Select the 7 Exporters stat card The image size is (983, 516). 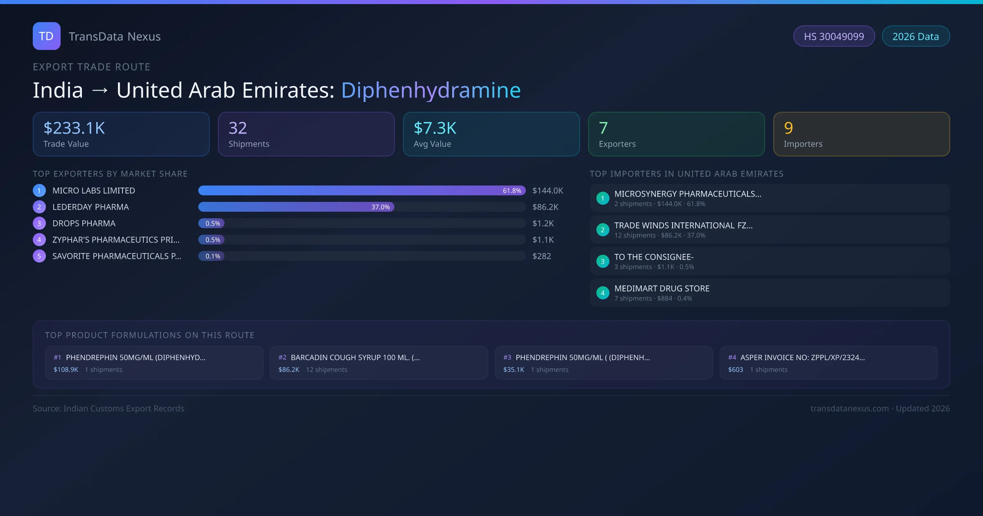676,134
